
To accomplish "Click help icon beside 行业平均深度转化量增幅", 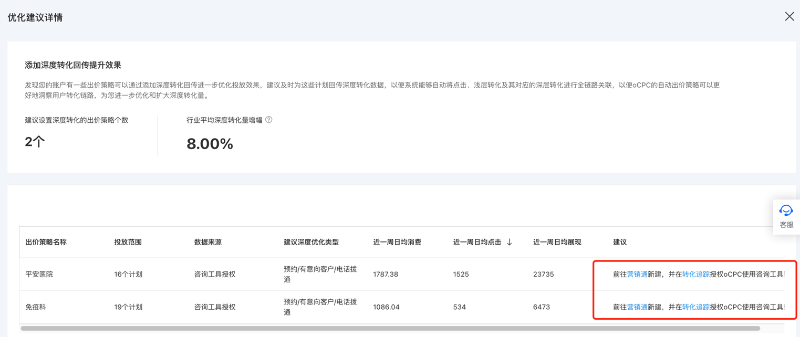I will click(269, 120).
